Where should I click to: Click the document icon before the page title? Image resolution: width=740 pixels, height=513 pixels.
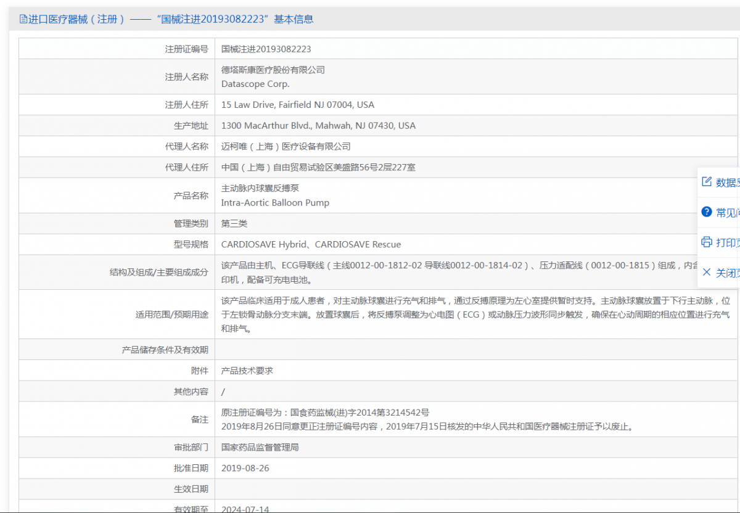(x=23, y=19)
